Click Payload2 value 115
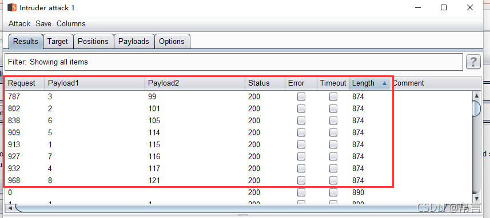The image size is (490, 218). point(154,145)
